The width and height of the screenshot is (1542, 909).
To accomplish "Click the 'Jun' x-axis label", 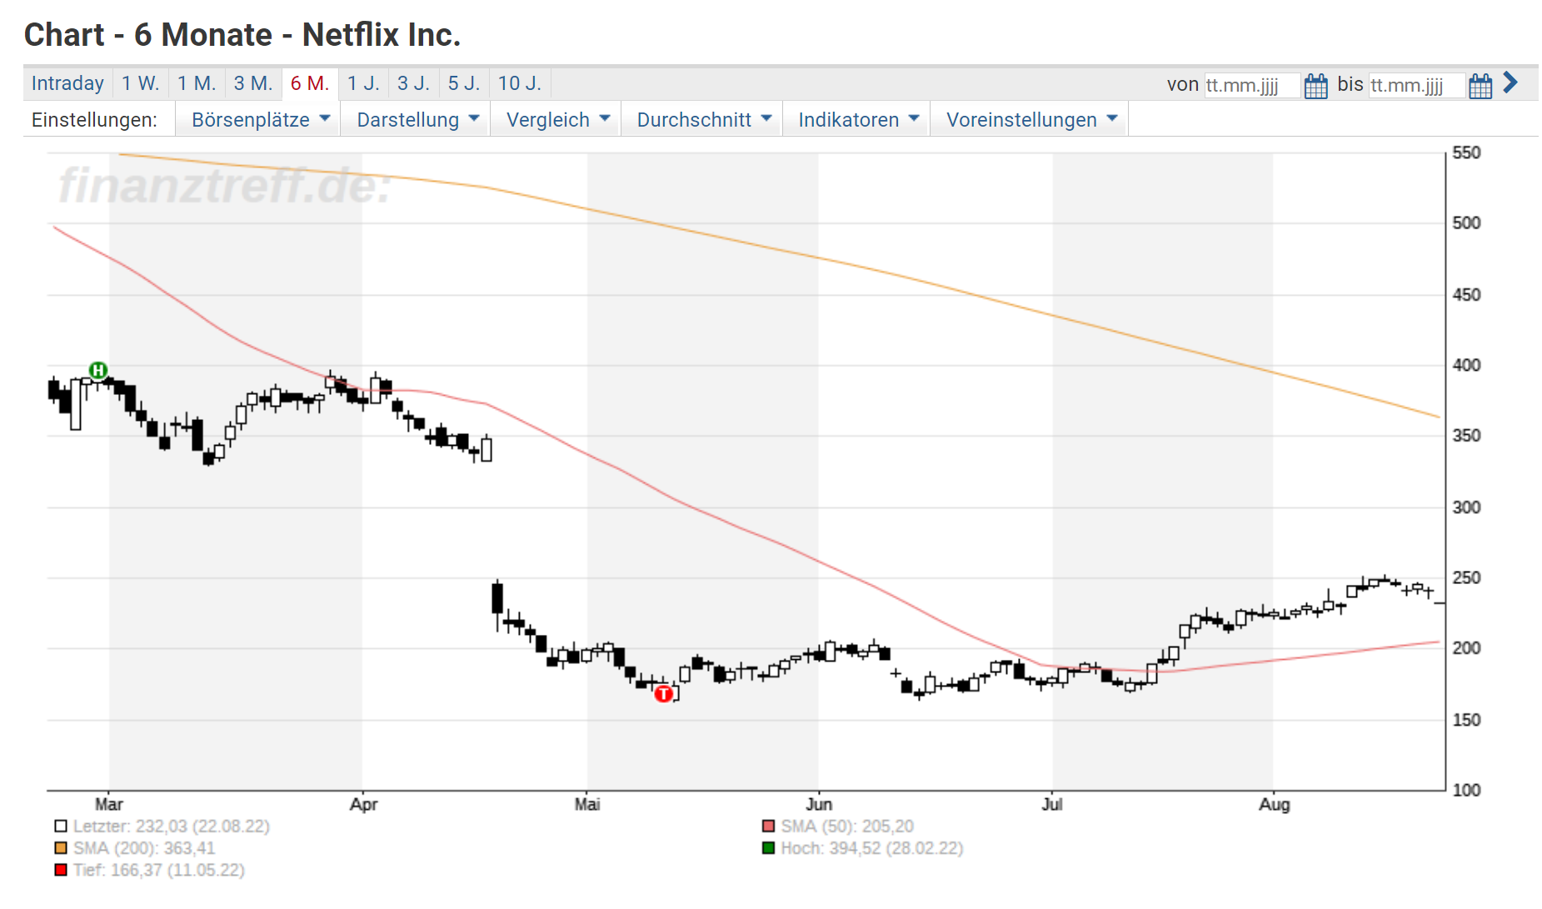I will (x=819, y=804).
